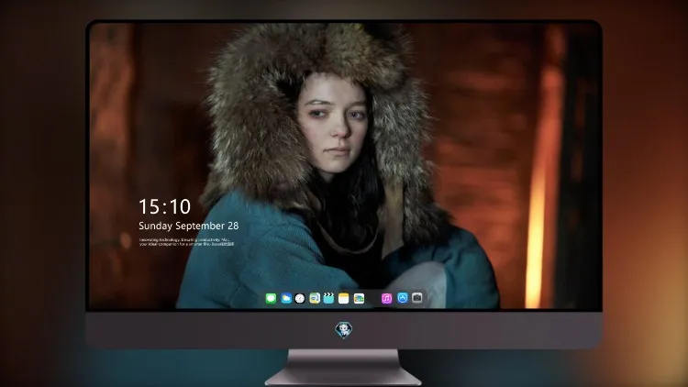Open the yellow Notes app

(344, 298)
